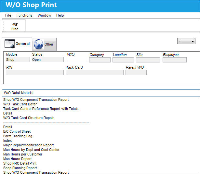This screenshot has width=200, height=174.
Task: Select first Shop W/O Component Transaction Report
Action: point(36,100)
